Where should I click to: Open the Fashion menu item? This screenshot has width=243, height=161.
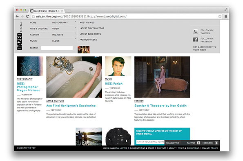pyautogui.click(x=35, y=35)
